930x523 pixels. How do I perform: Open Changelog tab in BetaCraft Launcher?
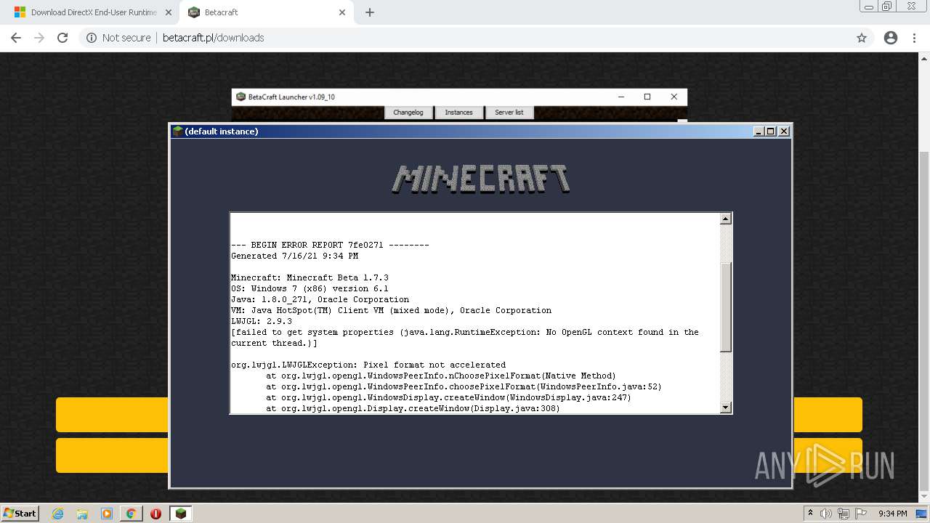408,113
